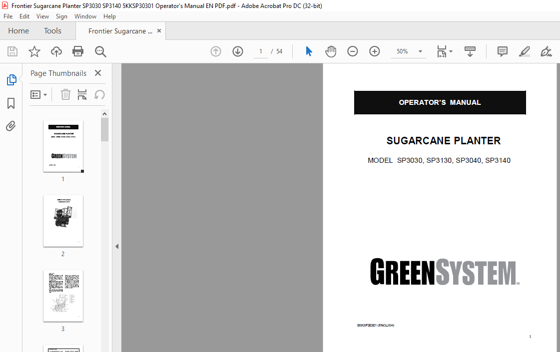Close the Frontier Sugarcane document tab
The width and height of the screenshot is (560, 352).
point(159,30)
